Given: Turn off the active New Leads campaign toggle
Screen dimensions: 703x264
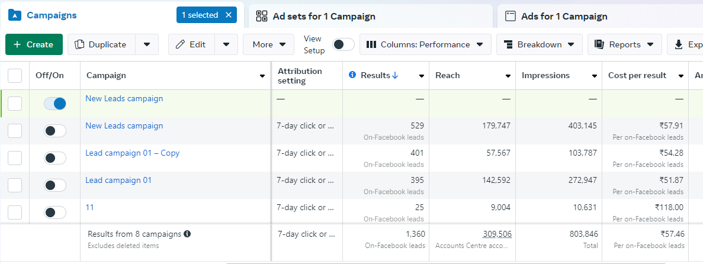Looking at the screenshot, I should click(55, 104).
